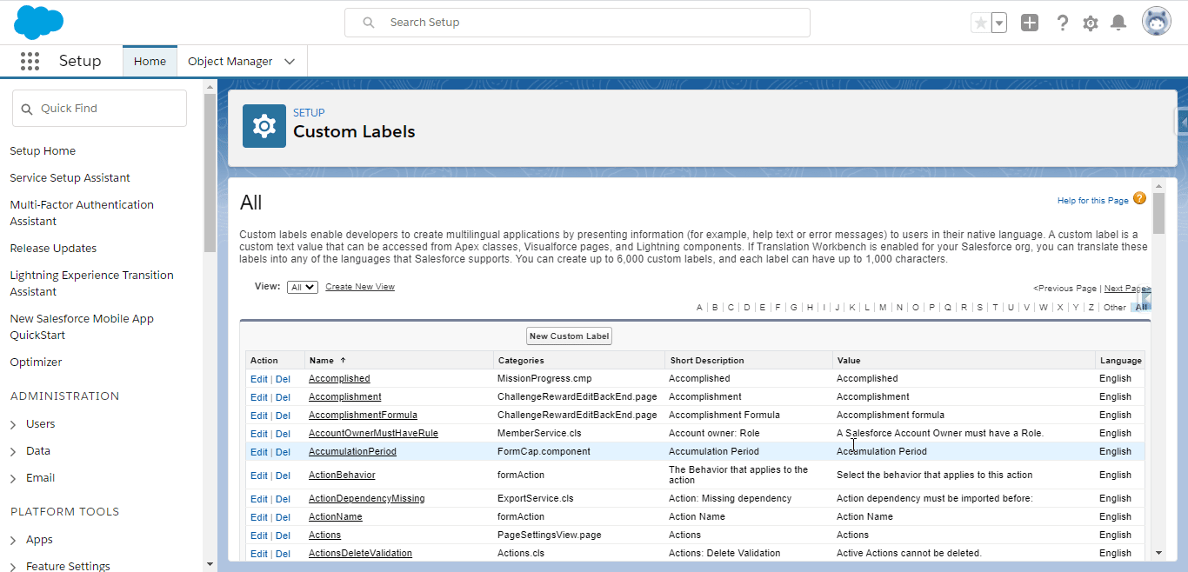Click the Custom Labels gear header icon
Viewport: 1188px width, 572px height.
point(264,126)
